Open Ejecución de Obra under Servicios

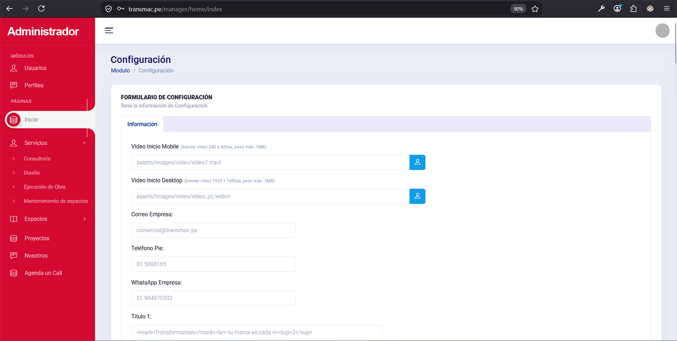[x=44, y=187]
